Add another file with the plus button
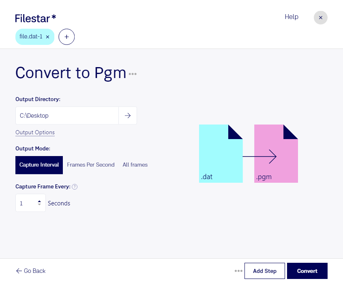343x283 pixels. 66,37
